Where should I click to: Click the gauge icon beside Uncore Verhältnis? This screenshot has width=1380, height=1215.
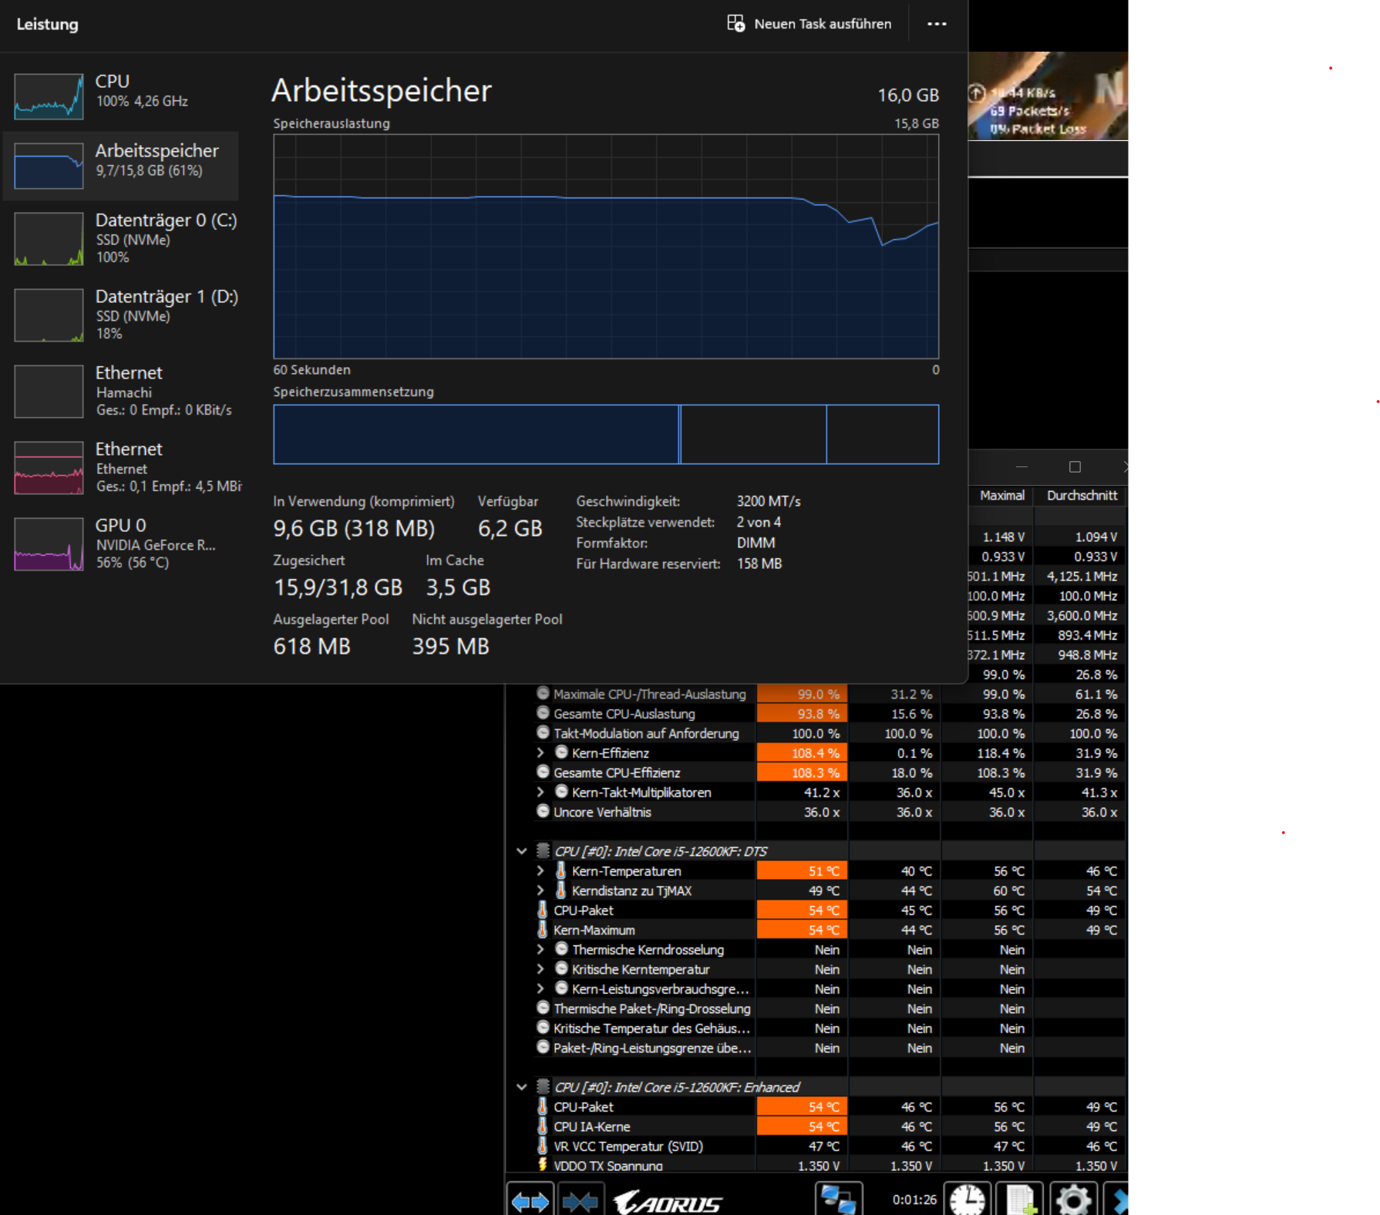coord(543,812)
